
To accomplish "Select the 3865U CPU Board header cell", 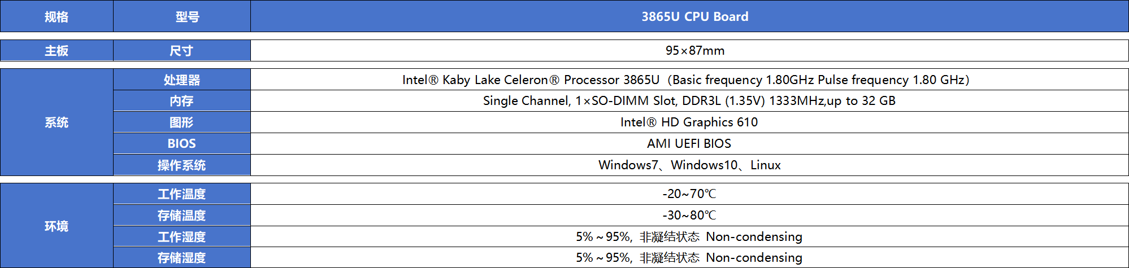I will tap(689, 16).
